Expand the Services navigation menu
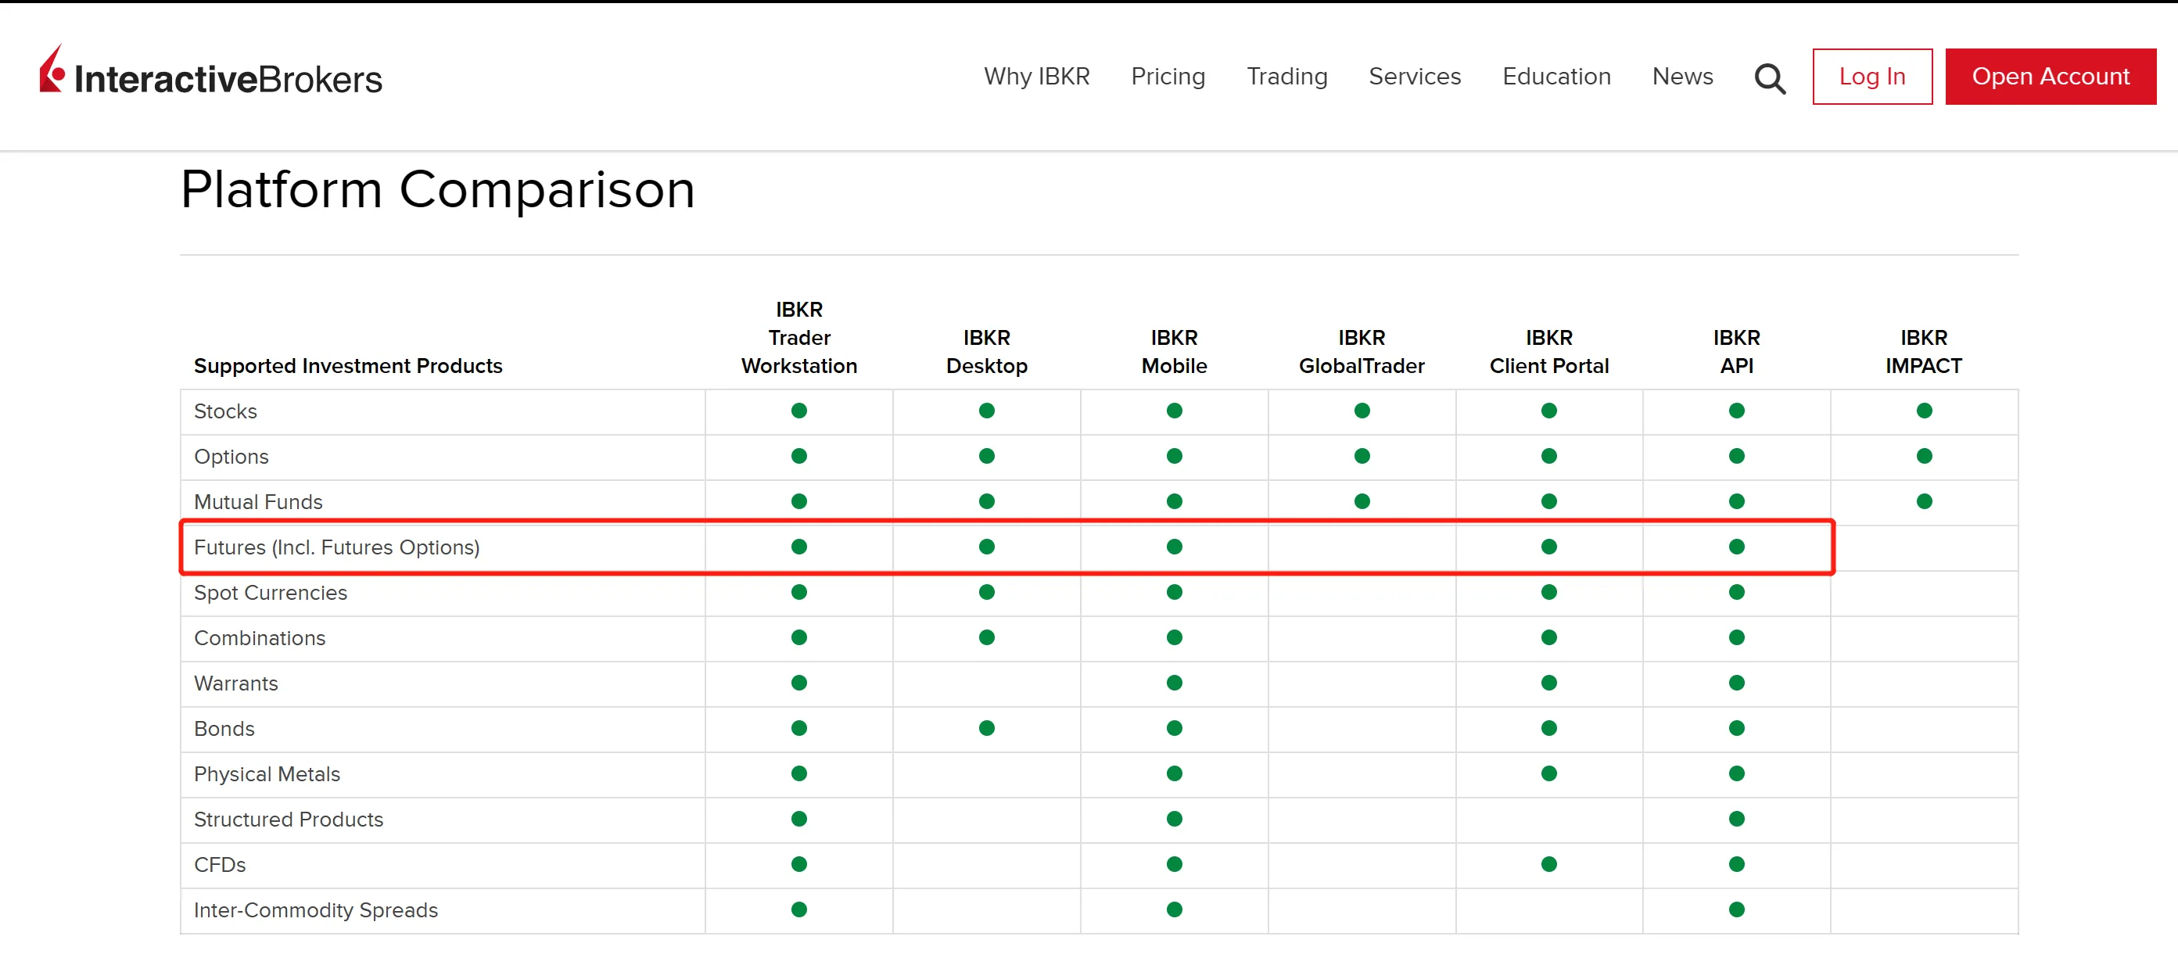The width and height of the screenshot is (2178, 965). pyautogui.click(x=1414, y=77)
